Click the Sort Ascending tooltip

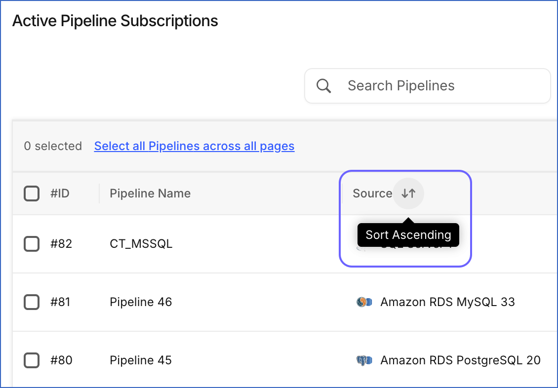point(408,235)
